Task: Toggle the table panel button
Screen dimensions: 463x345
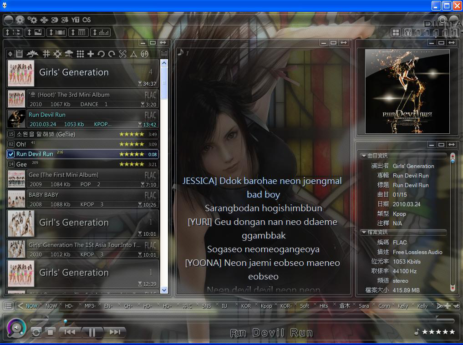Action: [x=79, y=32]
